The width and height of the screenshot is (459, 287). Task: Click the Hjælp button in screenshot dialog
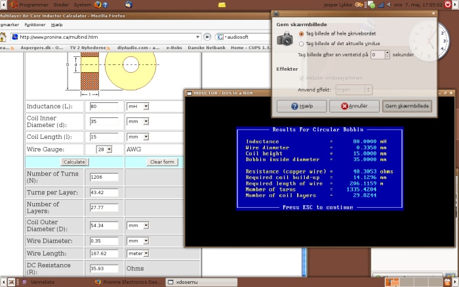click(302, 106)
